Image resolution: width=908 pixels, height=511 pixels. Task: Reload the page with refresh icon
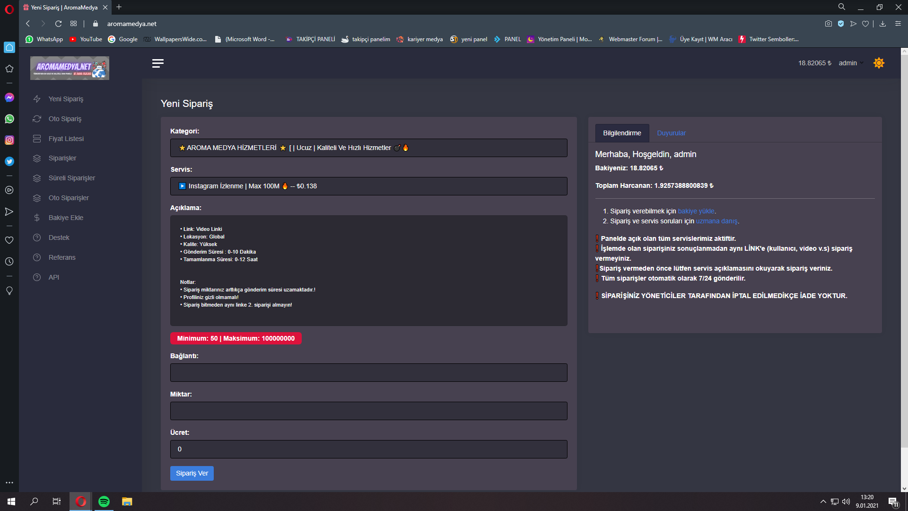pos(58,24)
